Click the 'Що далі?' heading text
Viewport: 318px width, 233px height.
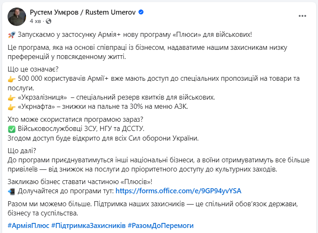[x=21, y=151]
